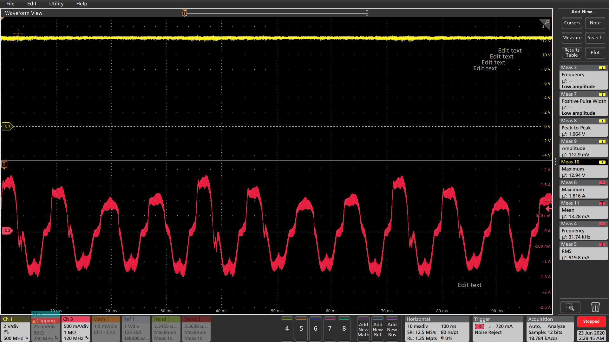Open the Trend 2 badge

tap(196, 329)
